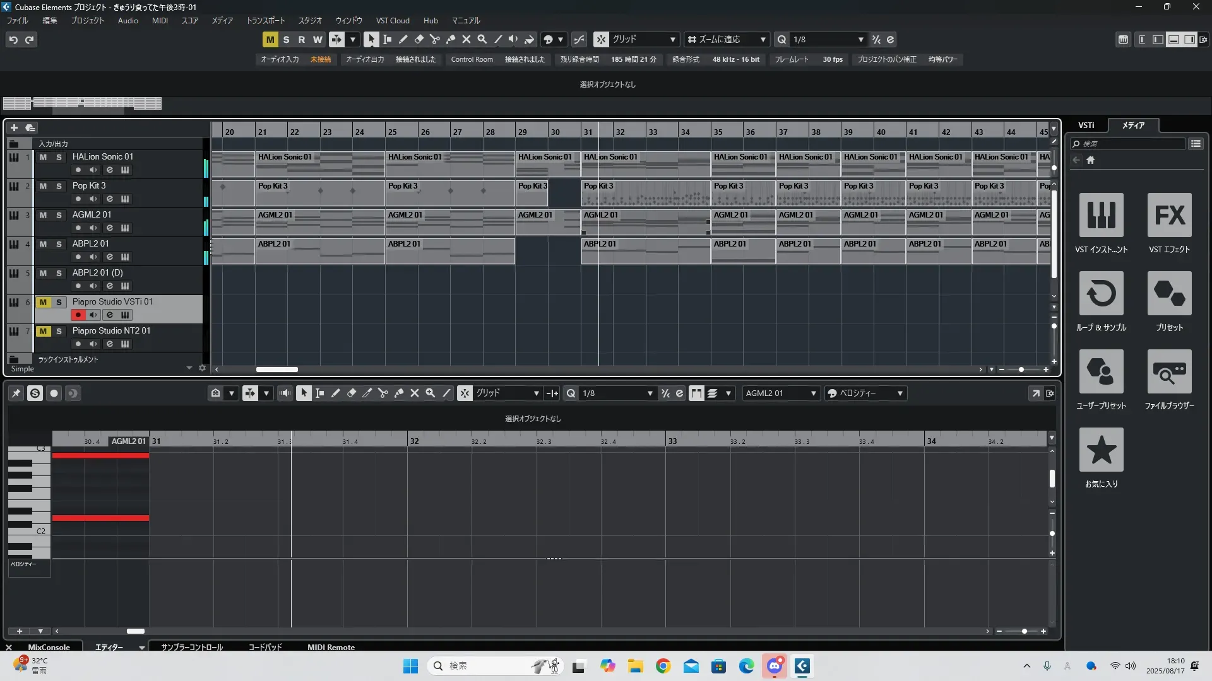Open VST Instruments media tile
The image size is (1212, 681).
(1101, 216)
